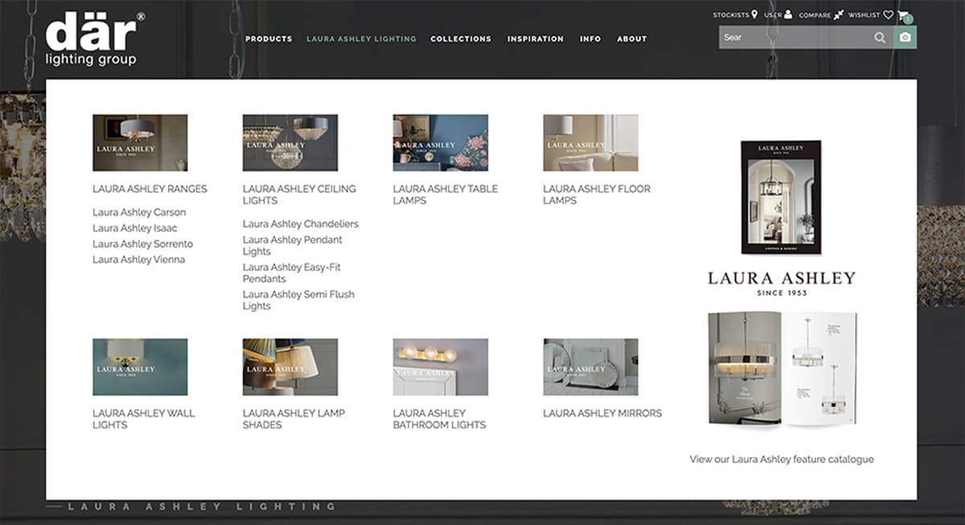Open the Collections menu
The image size is (965, 525).
coord(460,39)
